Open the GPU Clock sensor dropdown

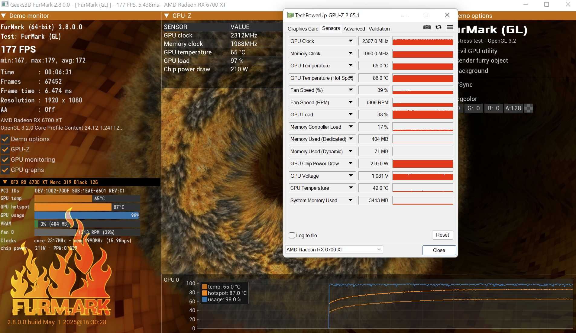pos(351,41)
